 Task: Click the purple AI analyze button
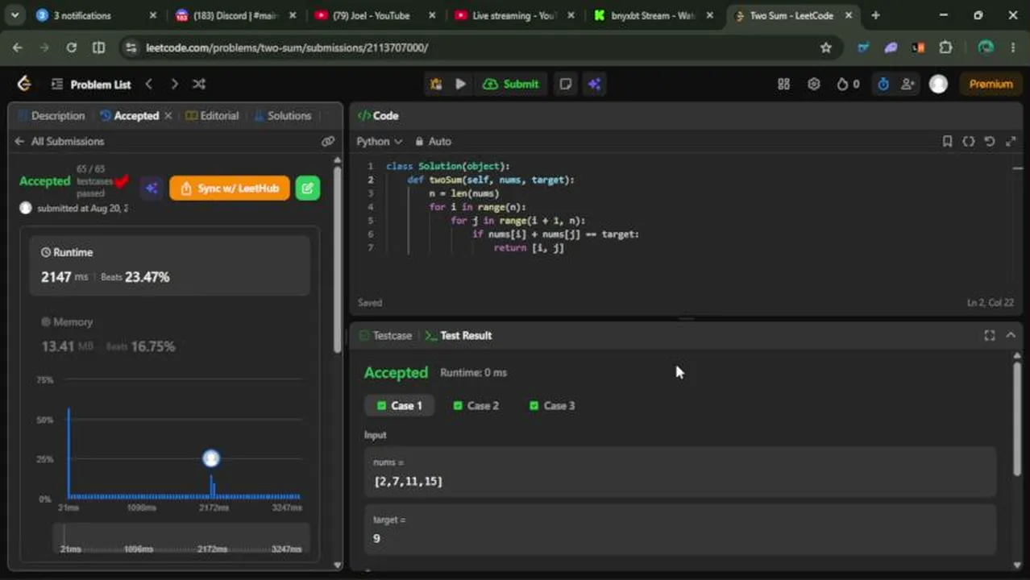click(x=151, y=188)
